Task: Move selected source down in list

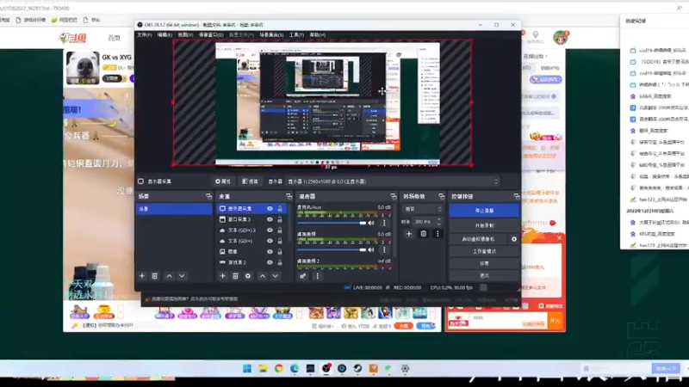Action: coord(275,276)
